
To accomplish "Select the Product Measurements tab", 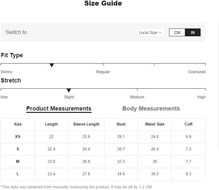I will 59,109.
